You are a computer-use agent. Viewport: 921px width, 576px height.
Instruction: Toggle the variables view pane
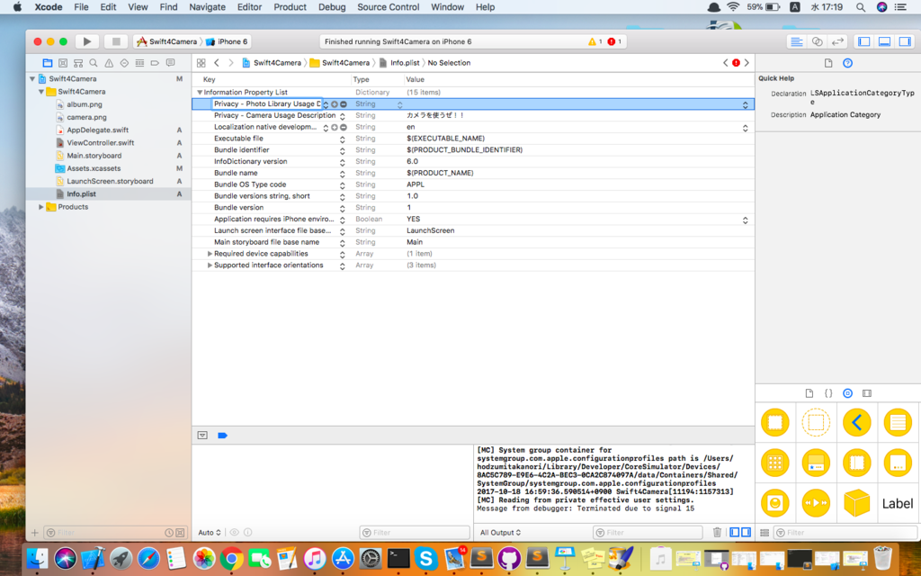734,533
